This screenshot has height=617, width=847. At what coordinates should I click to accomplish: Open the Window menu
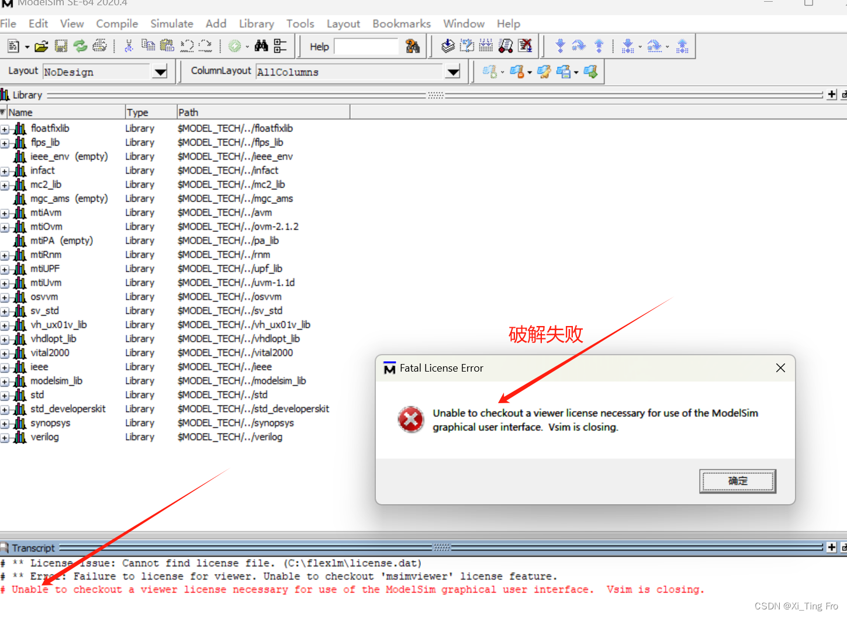point(464,24)
